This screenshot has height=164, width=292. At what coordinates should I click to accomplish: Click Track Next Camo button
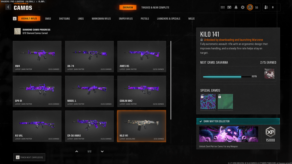click(29, 157)
